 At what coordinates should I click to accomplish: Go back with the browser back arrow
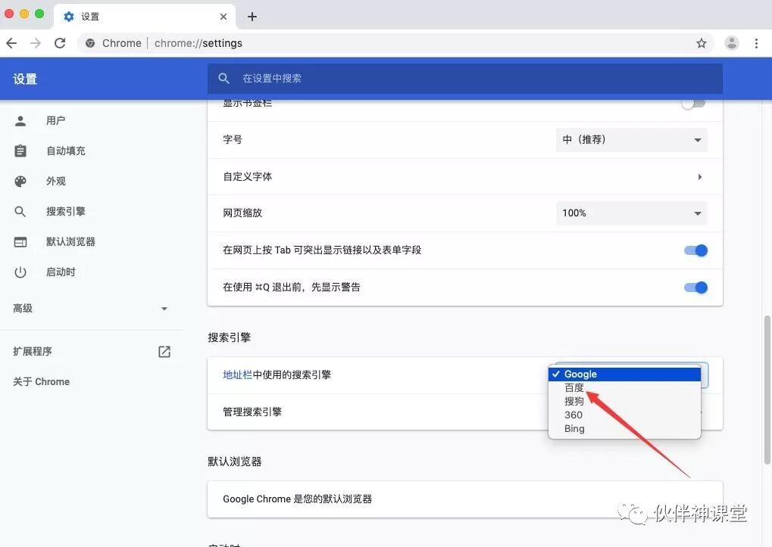(12, 43)
